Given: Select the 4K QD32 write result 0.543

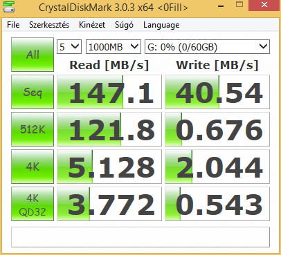Looking at the screenshot, I should point(217,204).
